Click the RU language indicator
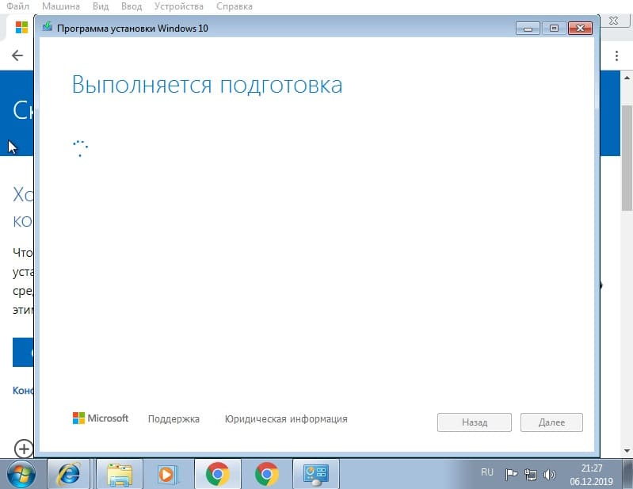Image resolution: width=633 pixels, height=489 pixels. (x=487, y=473)
